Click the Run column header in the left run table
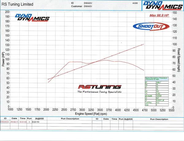Screen dimensions: 184x141 point(29,118)
